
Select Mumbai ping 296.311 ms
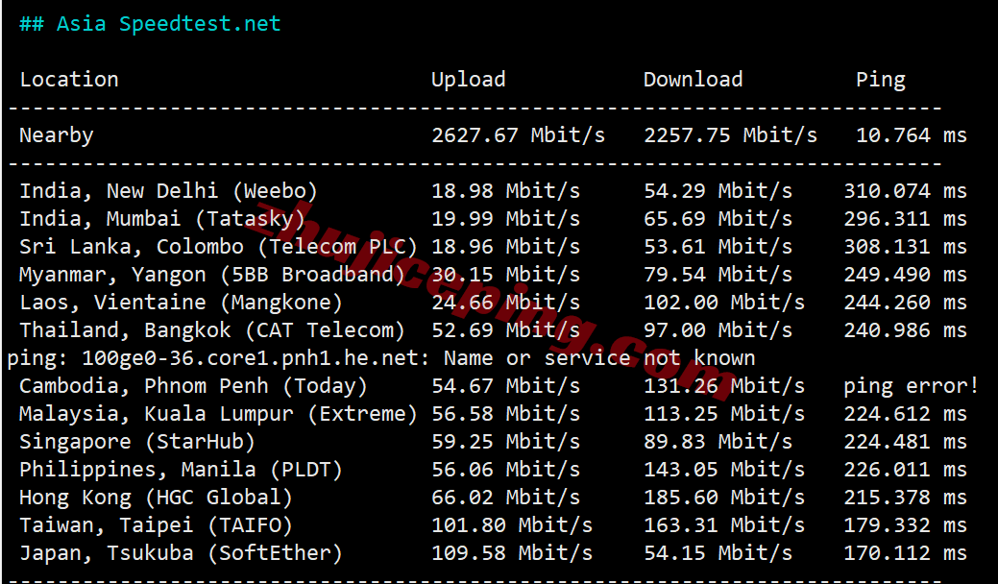pyautogui.click(x=906, y=219)
